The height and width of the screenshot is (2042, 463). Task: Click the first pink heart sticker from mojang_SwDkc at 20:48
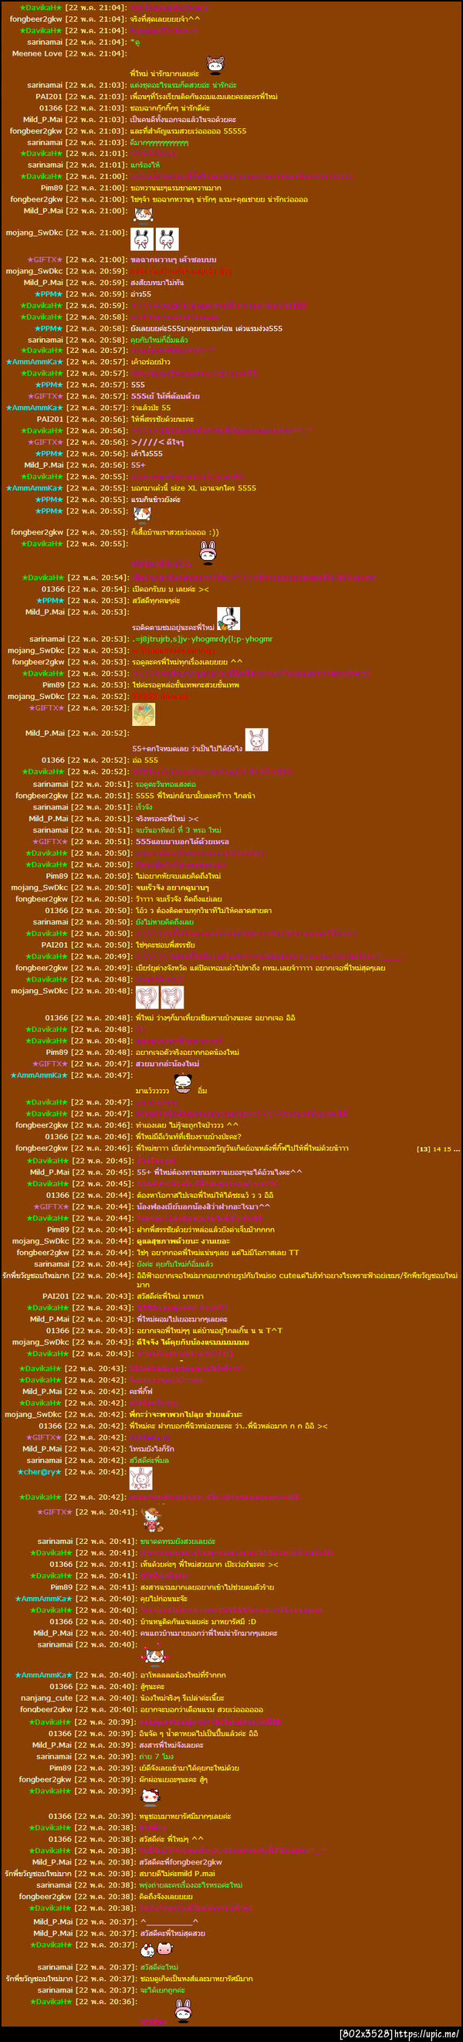click(x=147, y=996)
